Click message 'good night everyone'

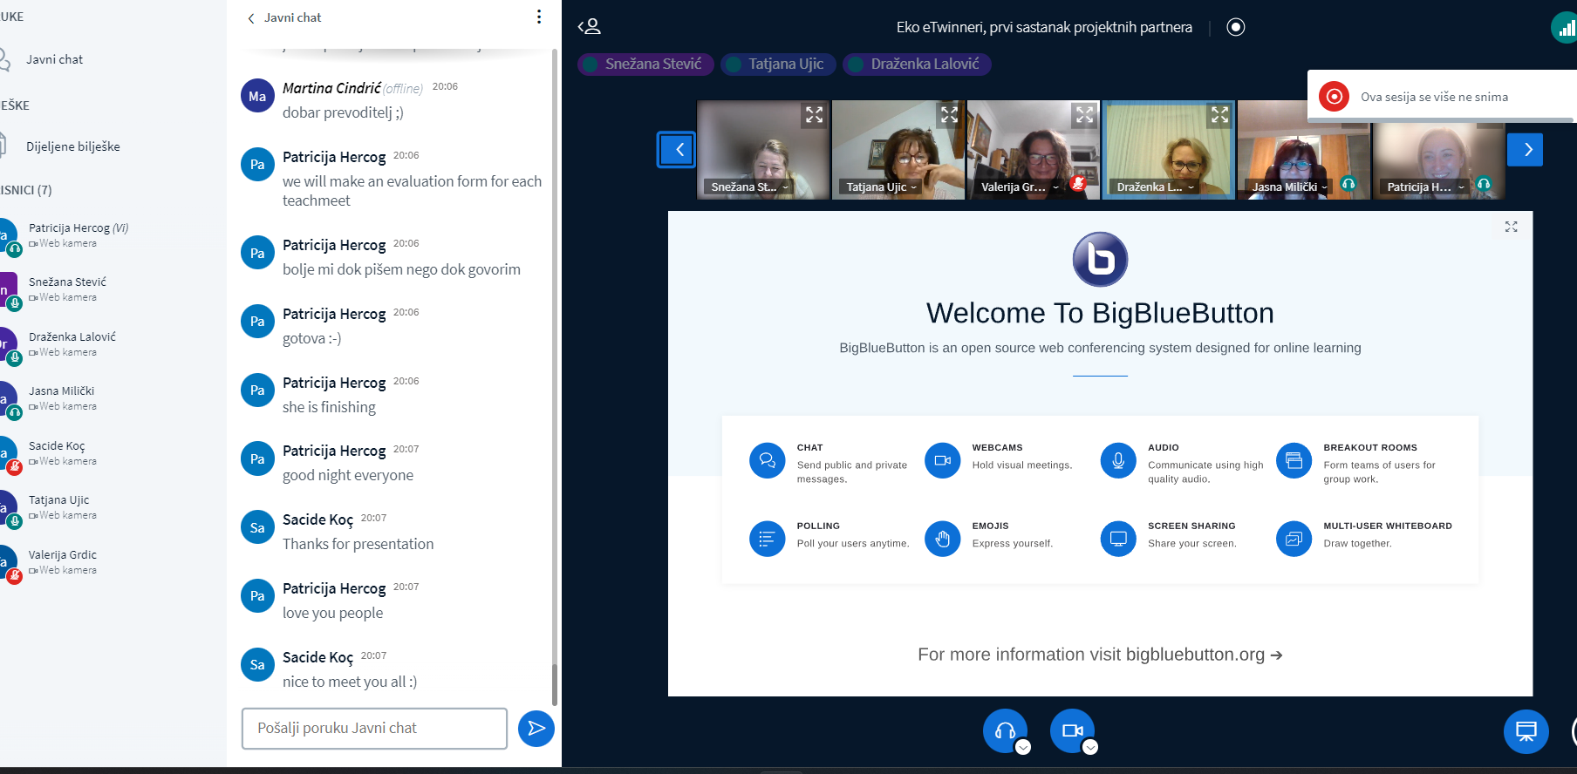point(348,475)
